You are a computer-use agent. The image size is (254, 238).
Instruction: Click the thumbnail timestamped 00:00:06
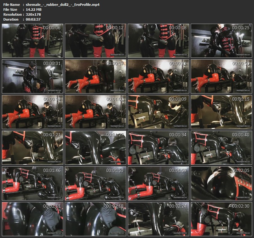click(33, 41)
